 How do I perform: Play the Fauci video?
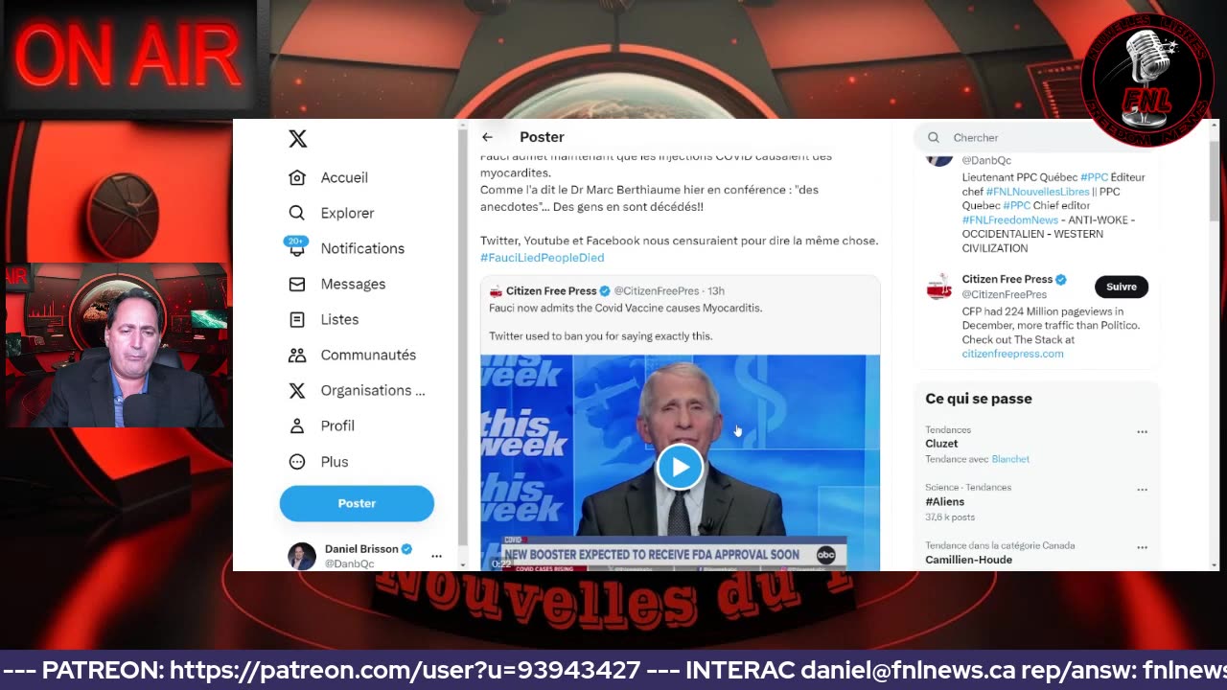(680, 467)
